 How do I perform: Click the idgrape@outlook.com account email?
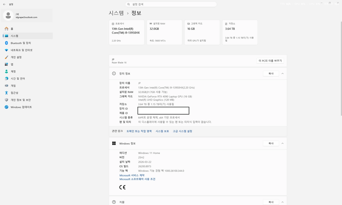point(27,17)
